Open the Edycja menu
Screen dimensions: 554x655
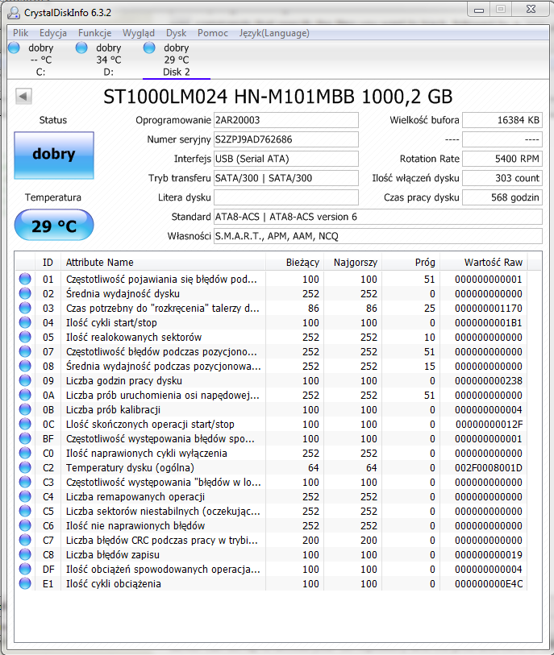53,33
